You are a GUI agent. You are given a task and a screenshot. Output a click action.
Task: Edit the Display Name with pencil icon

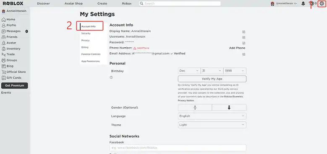[x=244, y=32]
